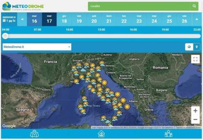Click full sun icon nearest Albania label
Image resolution: width=203 pixels, height=140 pixels.
tap(123, 100)
